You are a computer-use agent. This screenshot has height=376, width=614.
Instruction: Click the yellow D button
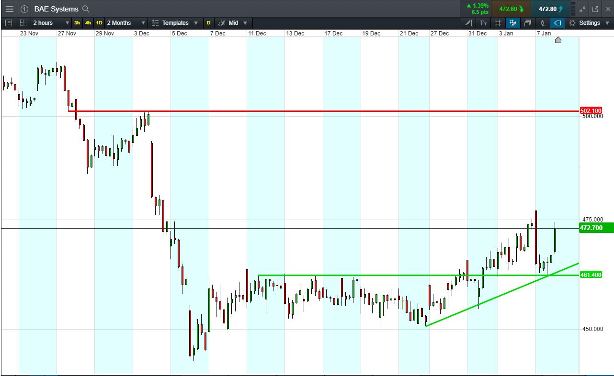coord(208,23)
